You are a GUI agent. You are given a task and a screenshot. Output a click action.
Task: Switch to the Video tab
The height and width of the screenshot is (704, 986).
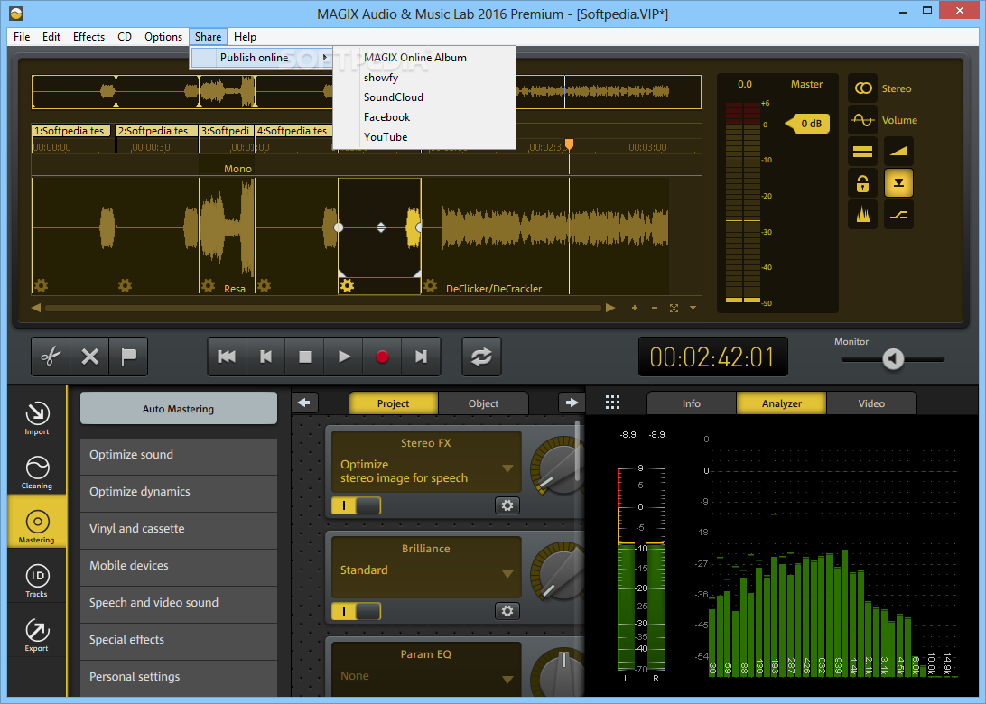coord(871,403)
